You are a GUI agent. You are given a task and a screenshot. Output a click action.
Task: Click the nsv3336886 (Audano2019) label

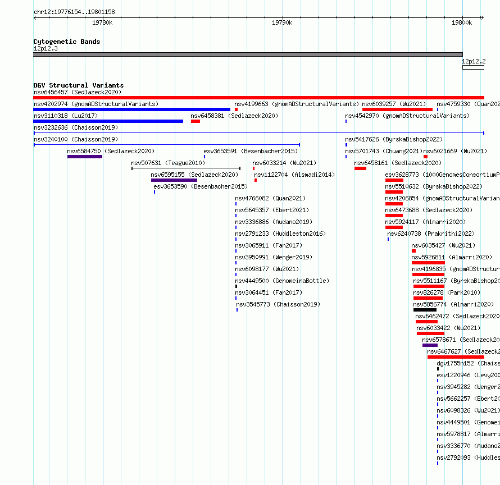274,222
